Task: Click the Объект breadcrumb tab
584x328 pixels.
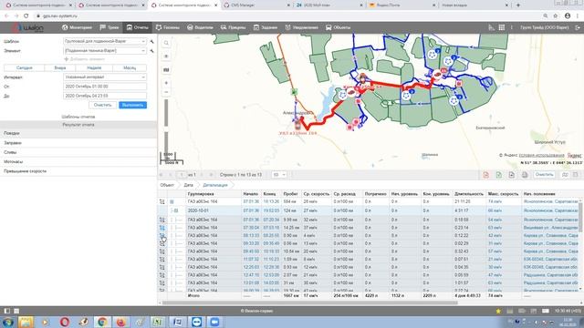Action: tap(167, 185)
